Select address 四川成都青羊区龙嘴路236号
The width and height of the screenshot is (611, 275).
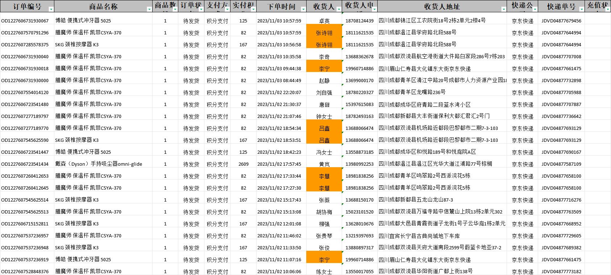point(412,92)
